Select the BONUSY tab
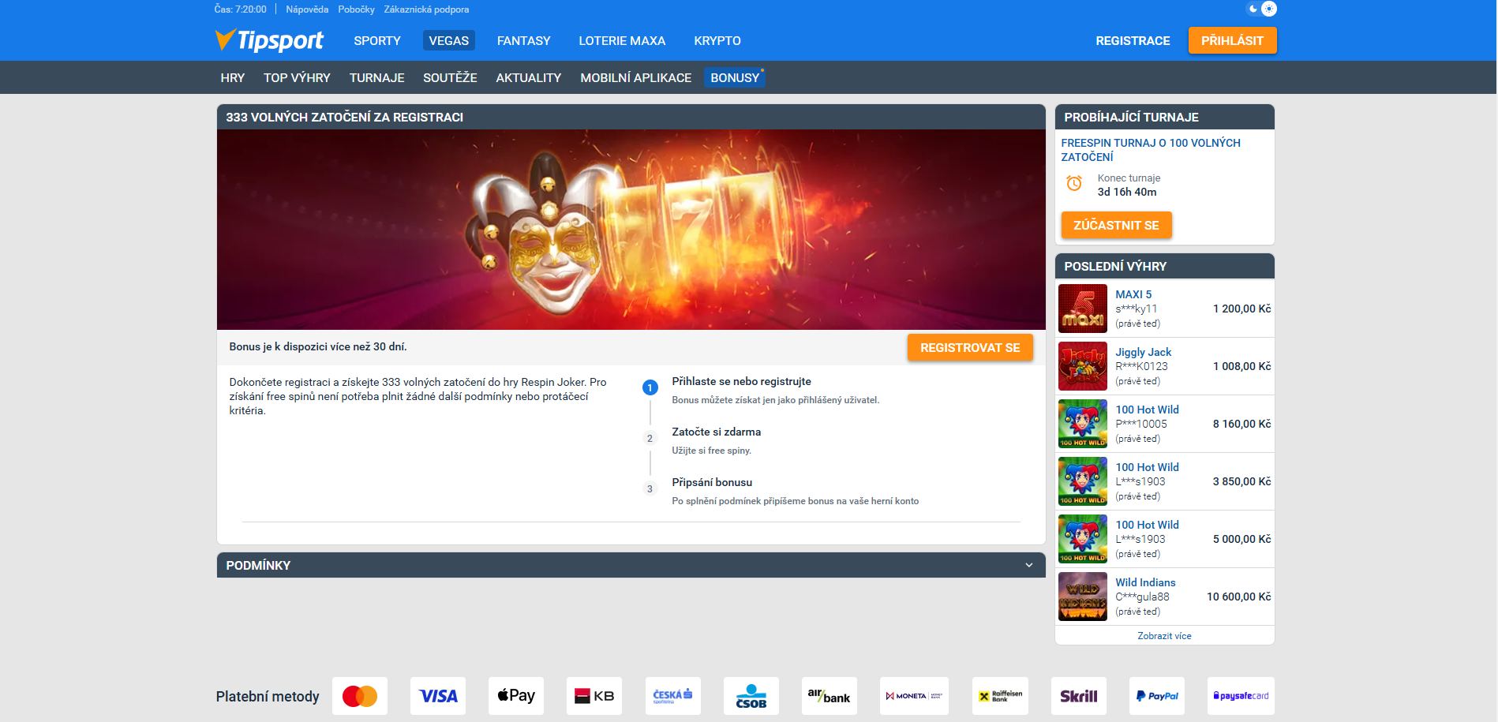 [735, 77]
